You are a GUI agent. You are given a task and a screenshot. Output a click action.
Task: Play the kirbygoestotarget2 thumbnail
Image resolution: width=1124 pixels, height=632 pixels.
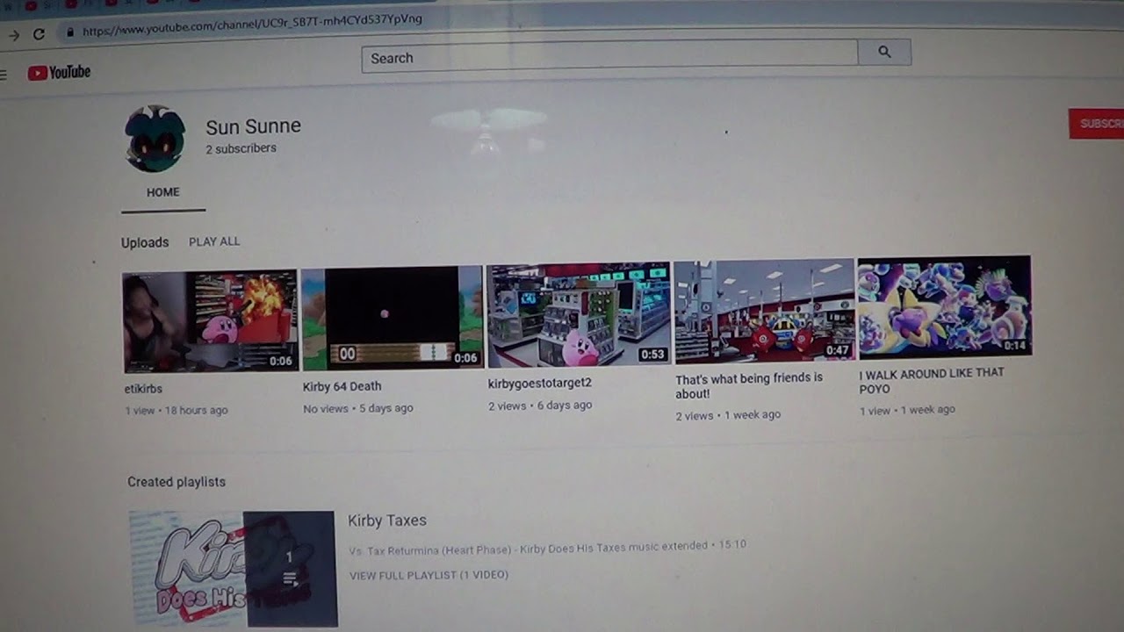point(578,314)
